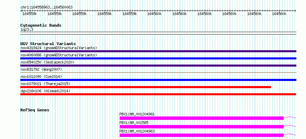
Task: Select the 1q23.3 cytogenetic band label
Action: pyautogui.click(x=27, y=29)
